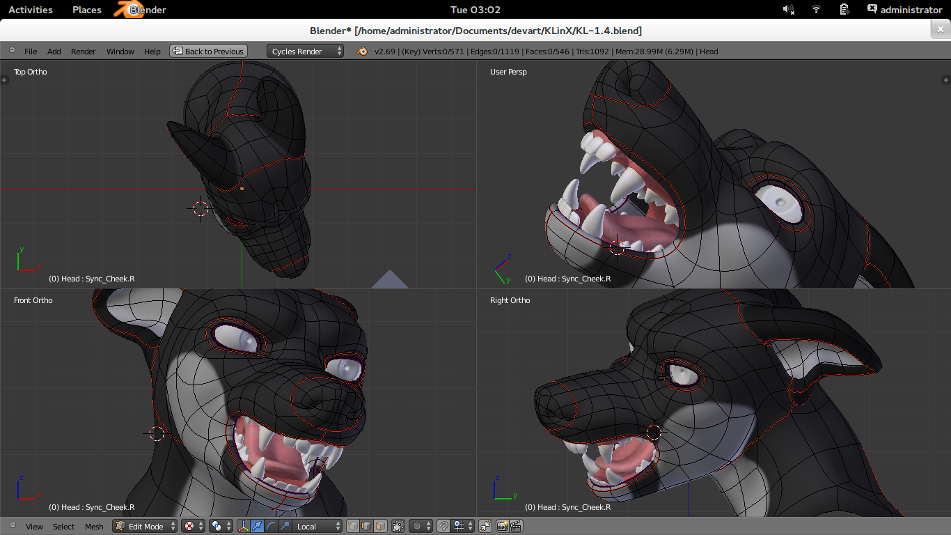Open the Cycles Render engine dropdown
951x535 pixels.
coord(305,51)
